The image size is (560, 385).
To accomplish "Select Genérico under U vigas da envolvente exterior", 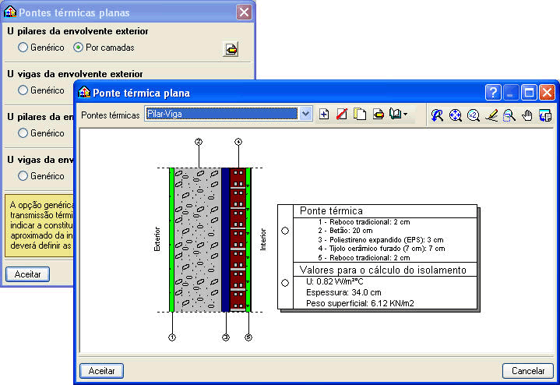I will point(23,90).
